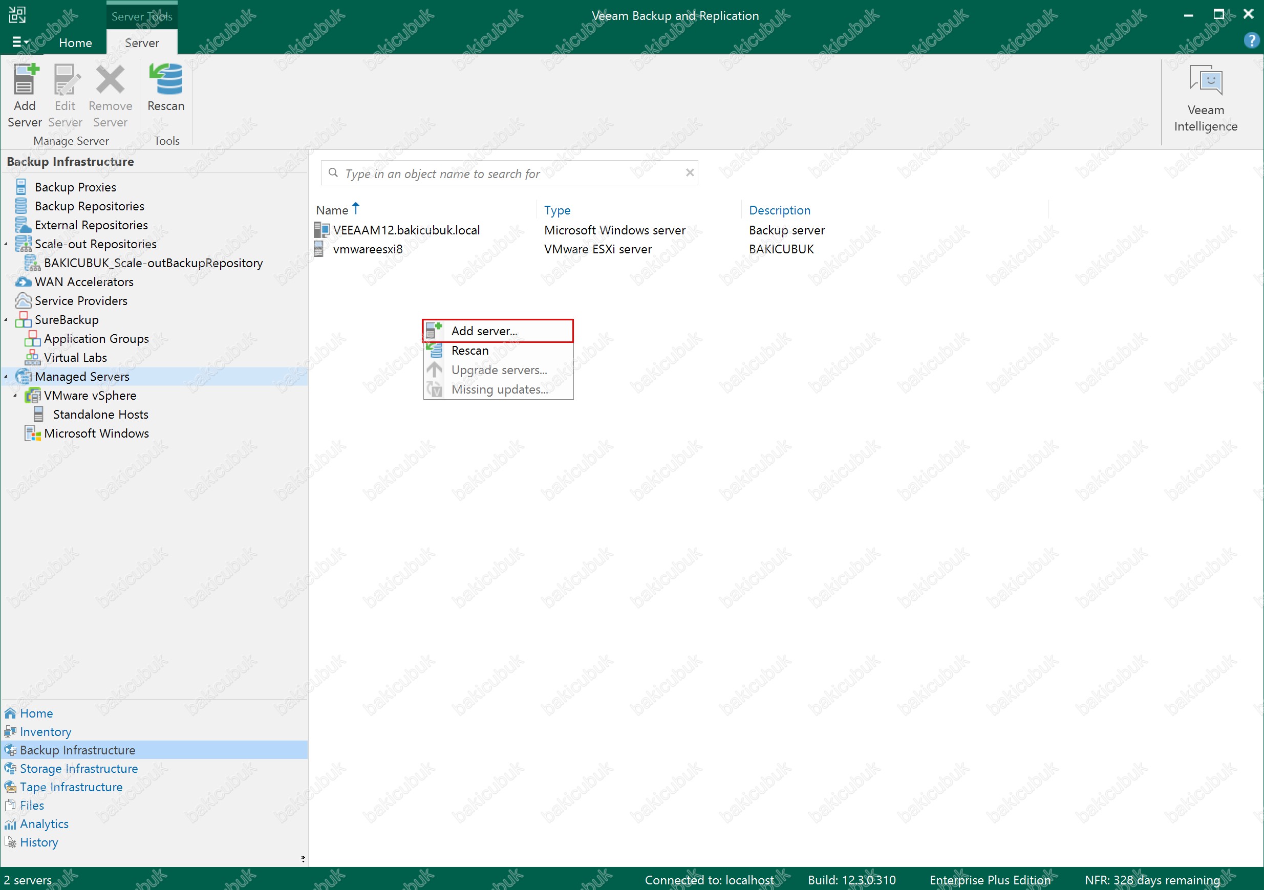The height and width of the screenshot is (890, 1264).
Task: Expand navigation pane options arrow
Action: 303,859
